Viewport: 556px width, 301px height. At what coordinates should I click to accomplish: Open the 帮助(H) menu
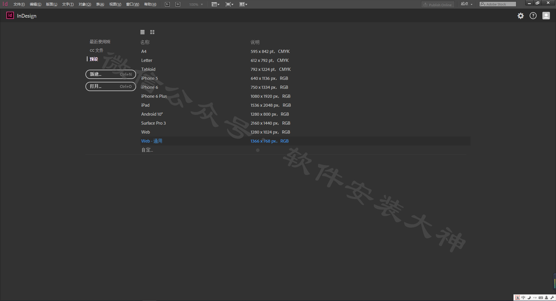[150, 4]
